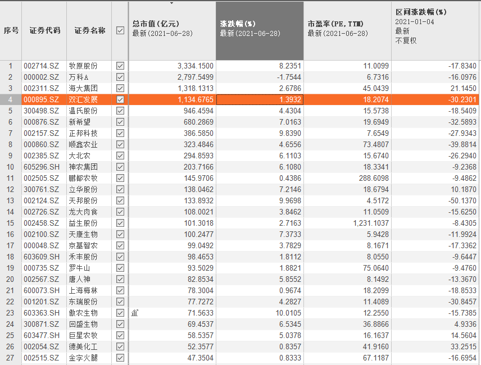Screen dimensions: 481x365
Task: Click stock code 600073.SH
Action: [42, 290]
